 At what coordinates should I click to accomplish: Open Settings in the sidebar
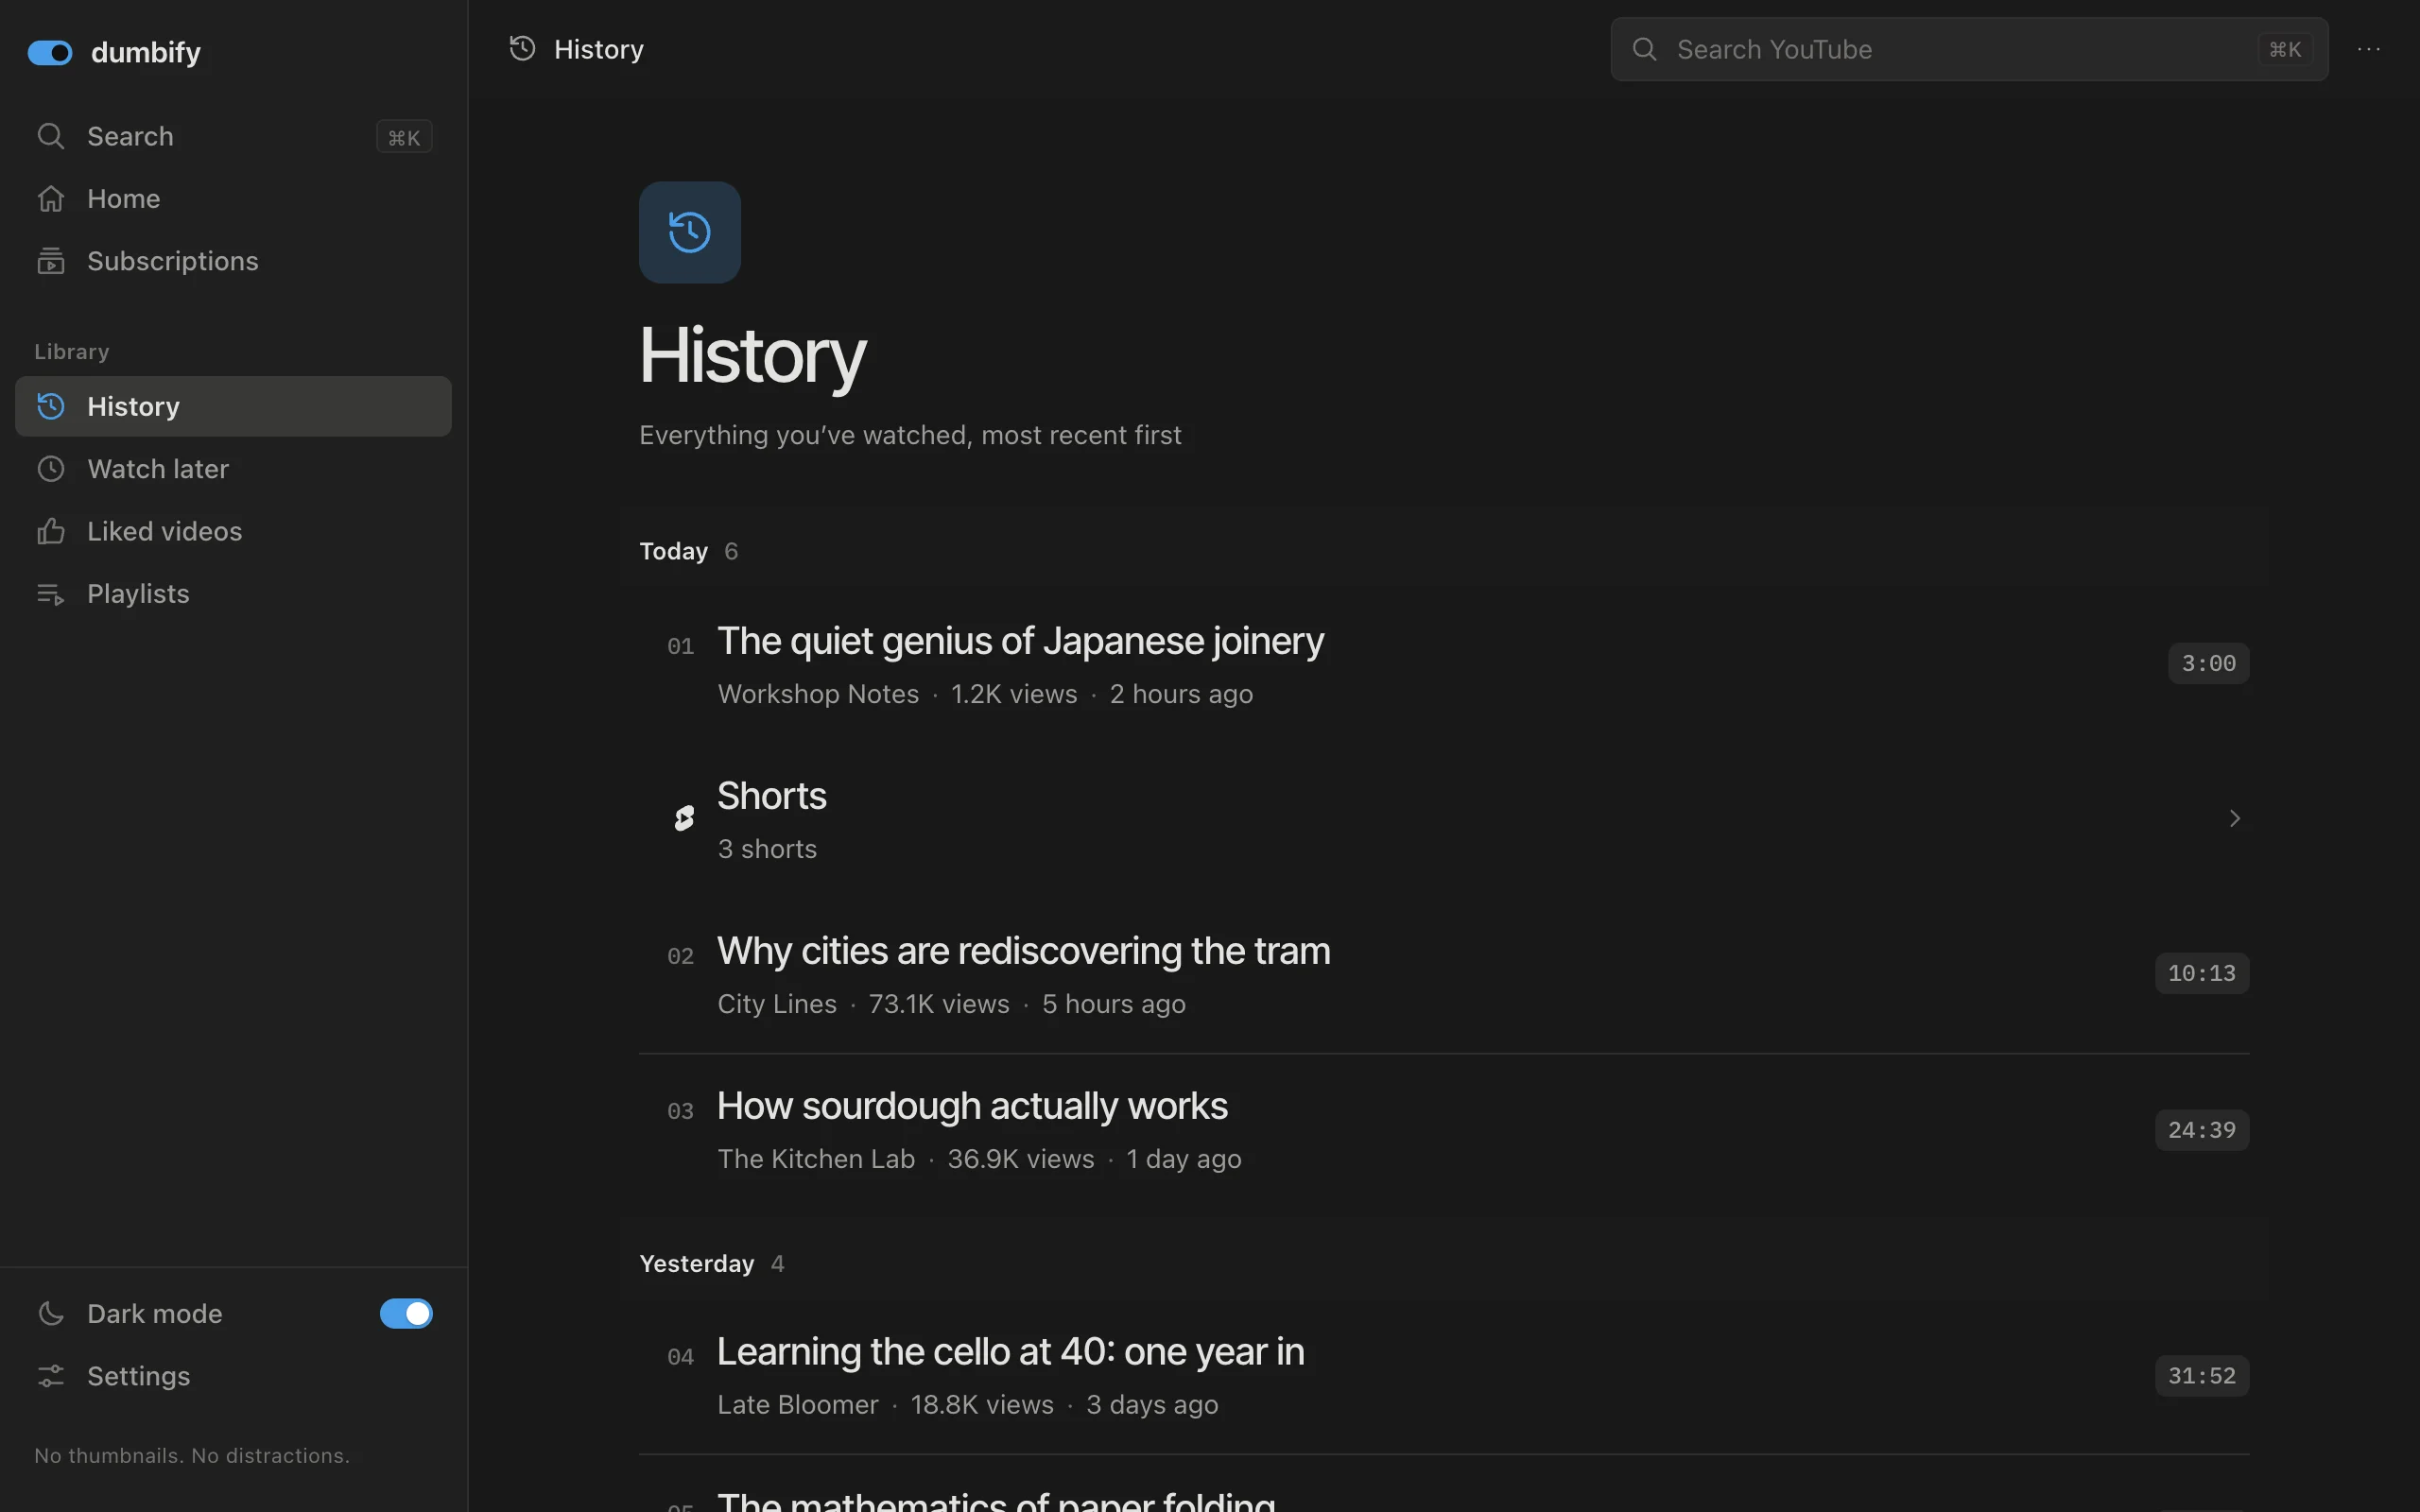click(x=233, y=1376)
